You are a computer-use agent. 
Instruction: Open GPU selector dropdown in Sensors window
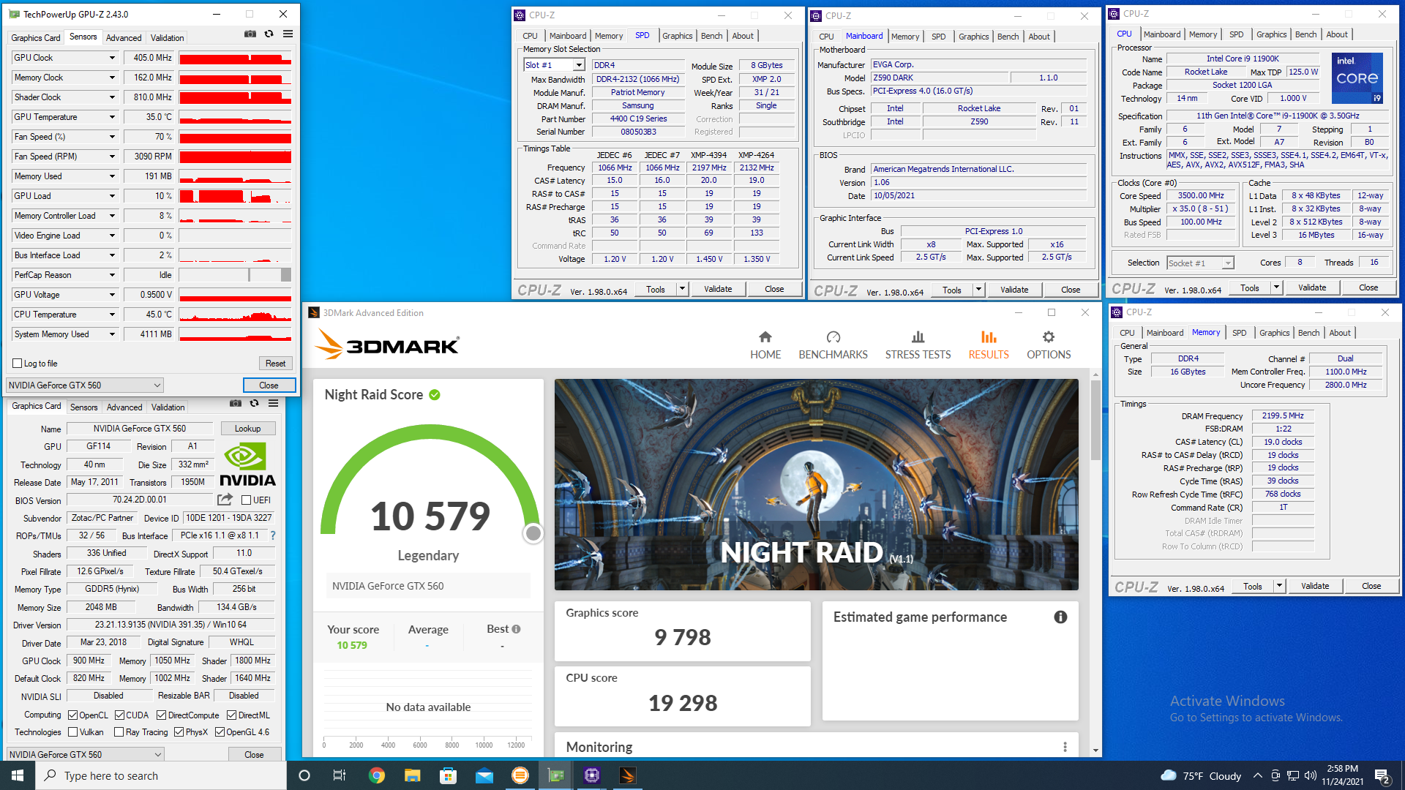(x=85, y=385)
